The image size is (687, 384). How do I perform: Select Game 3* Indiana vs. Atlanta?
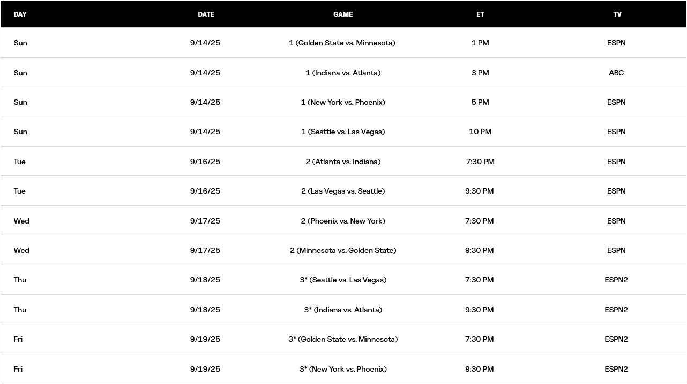point(343,310)
